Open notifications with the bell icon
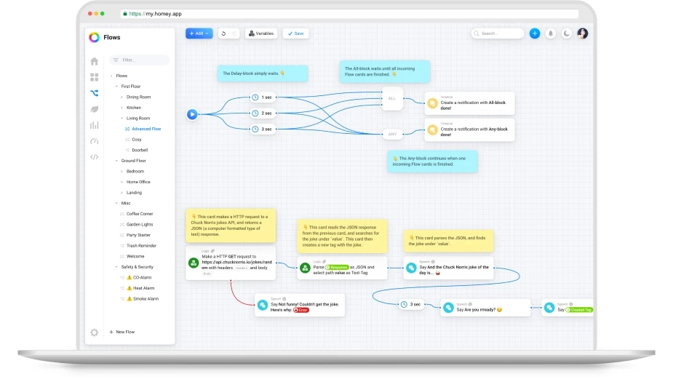This screenshot has width=673, height=379. (x=551, y=33)
